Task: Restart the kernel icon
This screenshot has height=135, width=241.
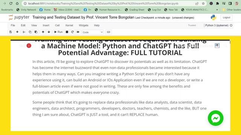Action: (x=72, y=32)
